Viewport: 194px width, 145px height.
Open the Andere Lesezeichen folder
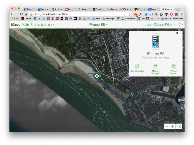pos(172,19)
